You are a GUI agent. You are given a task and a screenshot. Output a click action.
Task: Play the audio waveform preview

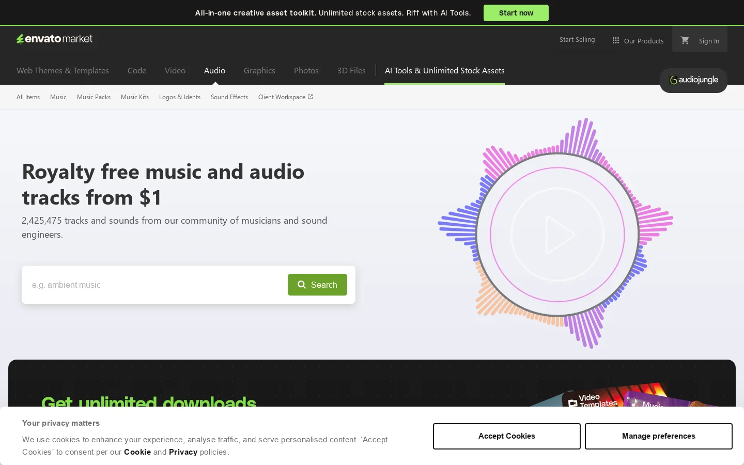pos(557,235)
